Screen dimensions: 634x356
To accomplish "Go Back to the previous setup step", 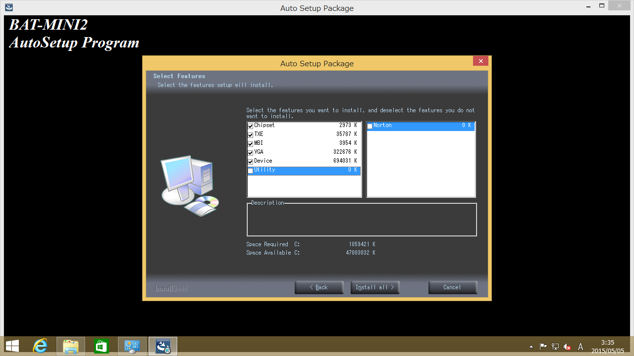I will click(x=319, y=287).
